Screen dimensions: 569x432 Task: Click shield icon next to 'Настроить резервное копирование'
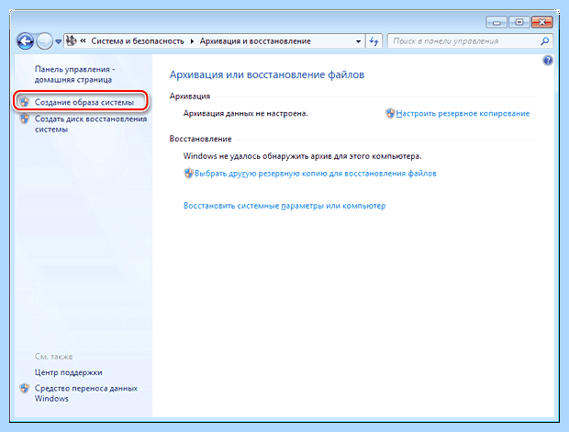click(390, 113)
